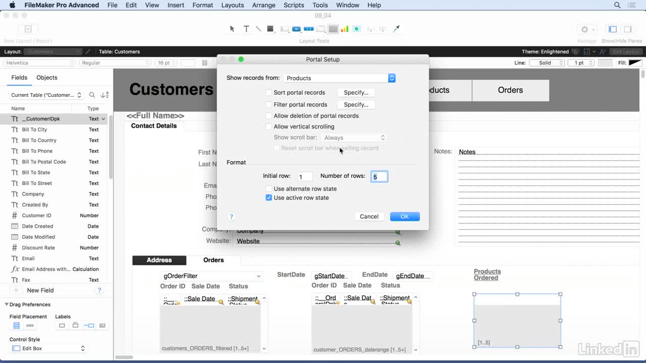Toggle the right pane visibility icon

627,29
